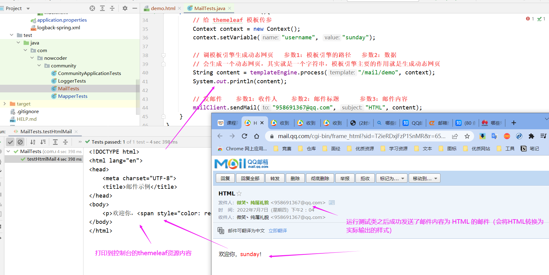Image resolution: width=549 pixels, height=275 pixels.
Task: Close the MailTests.java tab
Action: click(x=230, y=8)
